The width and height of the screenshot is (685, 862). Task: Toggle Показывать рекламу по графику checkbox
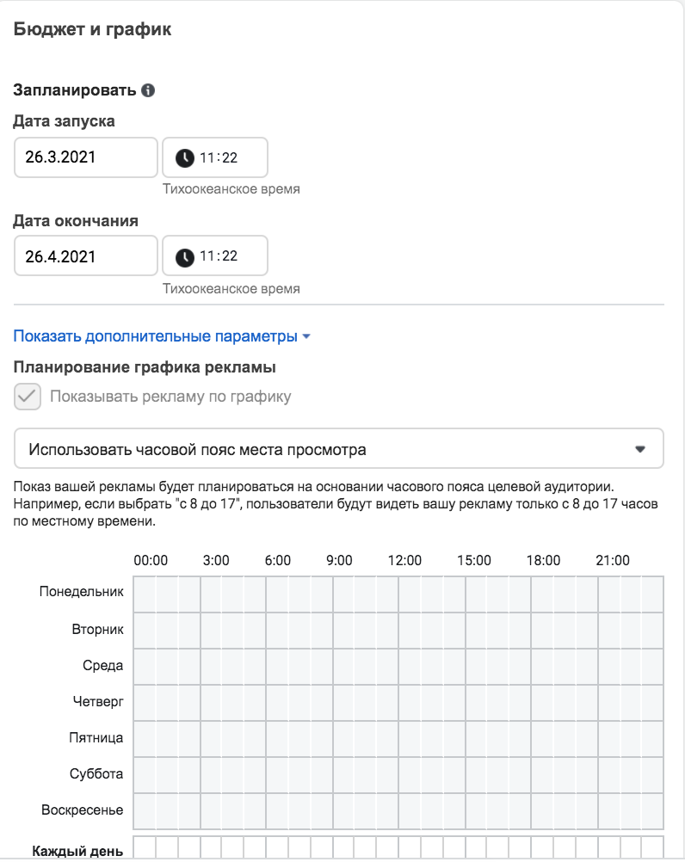pyautogui.click(x=28, y=397)
